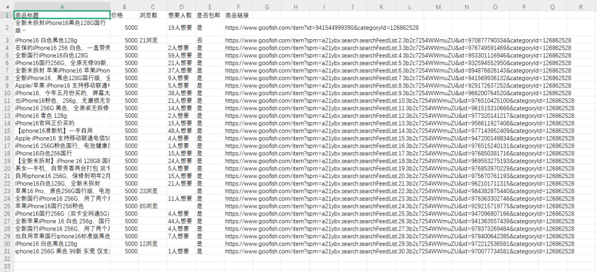Click the title iPhone16官网正价买的
Screen dimensions: 597x272
point(62,123)
